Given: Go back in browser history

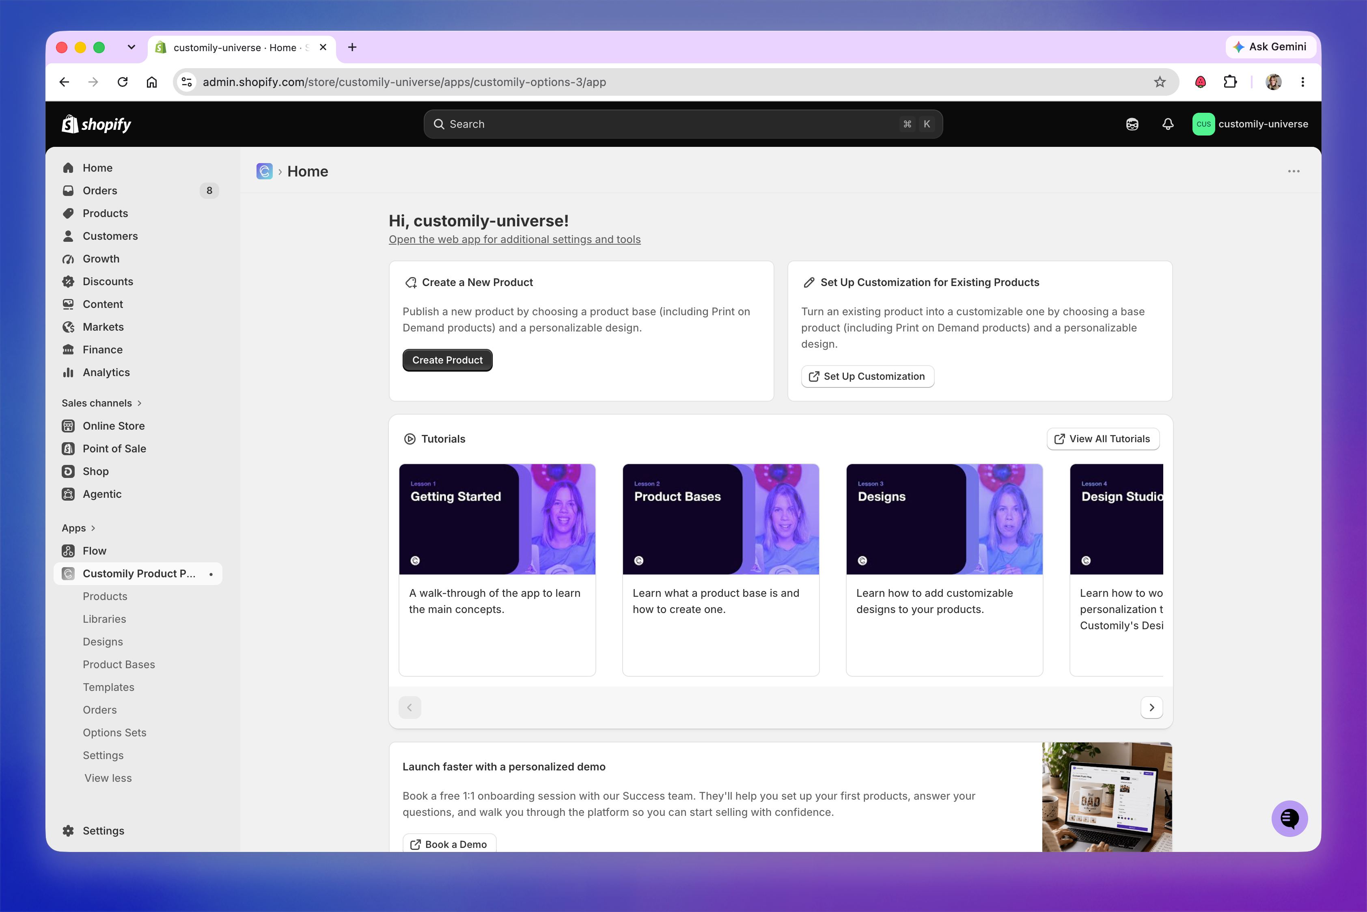Looking at the screenshot, I should point(64,82).
